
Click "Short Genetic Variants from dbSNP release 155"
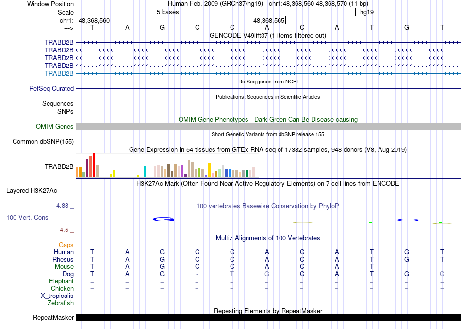pyautogui.click(x=268, y=135)
